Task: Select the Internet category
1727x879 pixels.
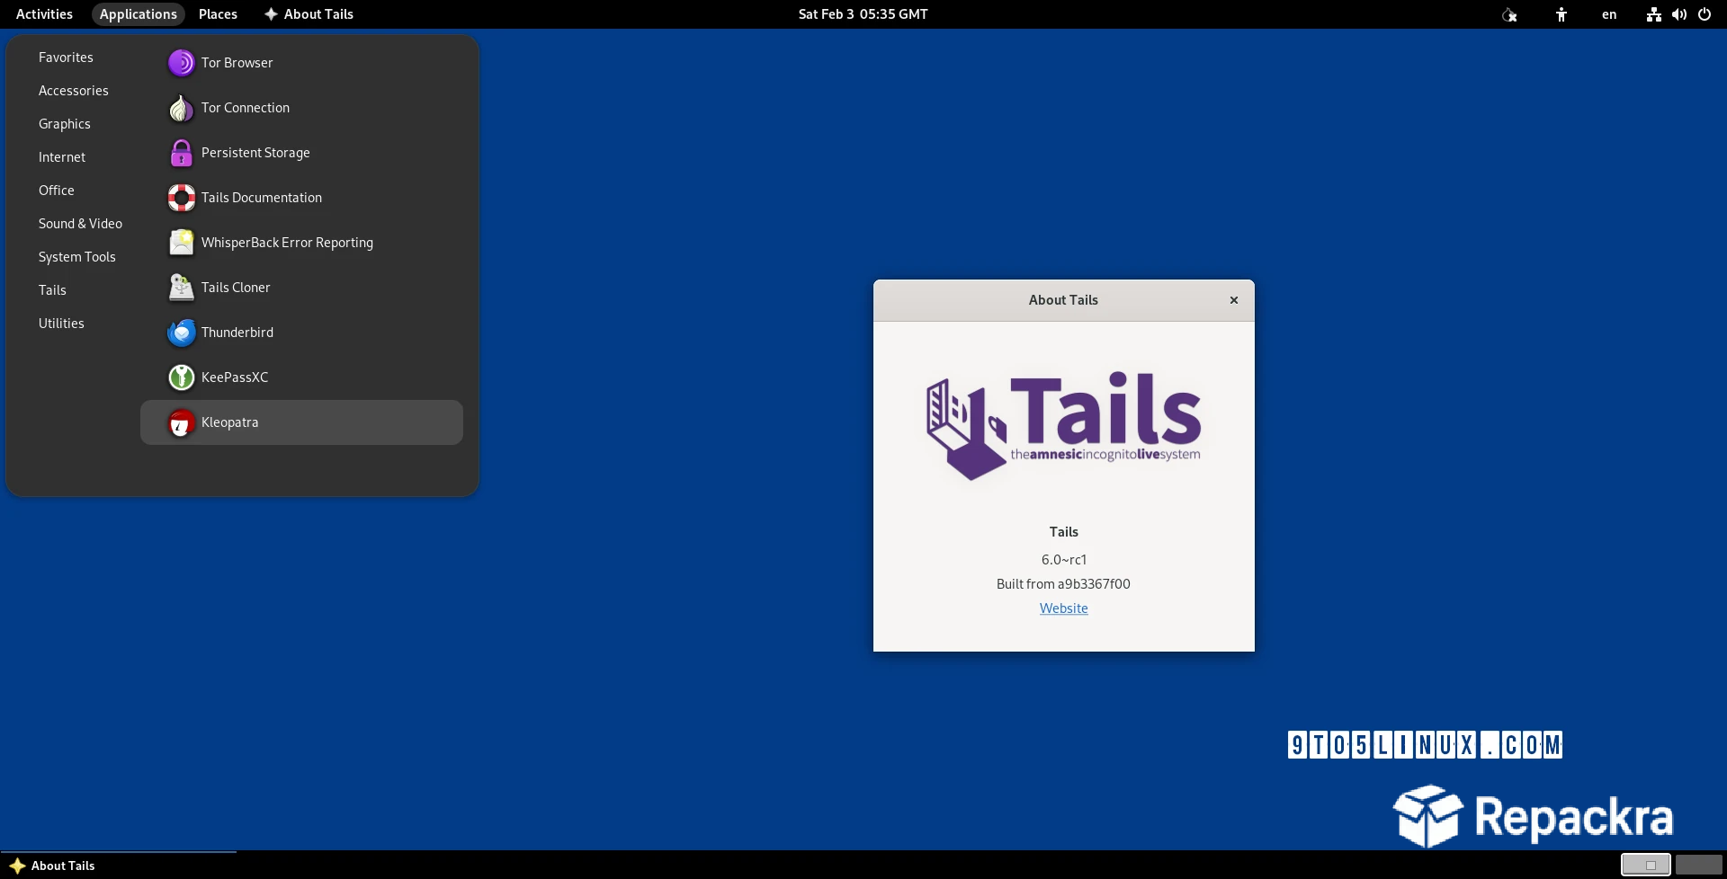Action: pos(62,157)
